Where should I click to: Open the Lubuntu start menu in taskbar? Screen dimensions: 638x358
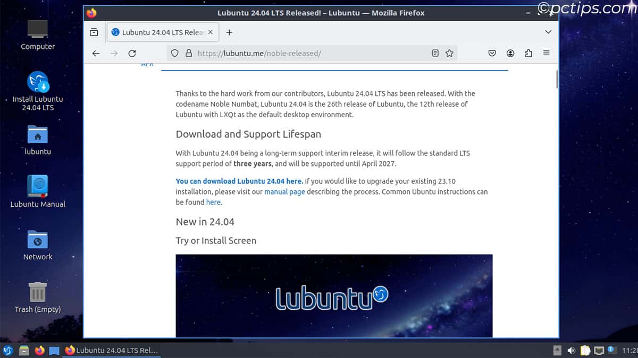coord(8,350)
